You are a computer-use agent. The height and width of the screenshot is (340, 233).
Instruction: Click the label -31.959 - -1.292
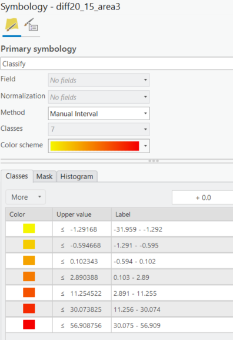(138, 229)
